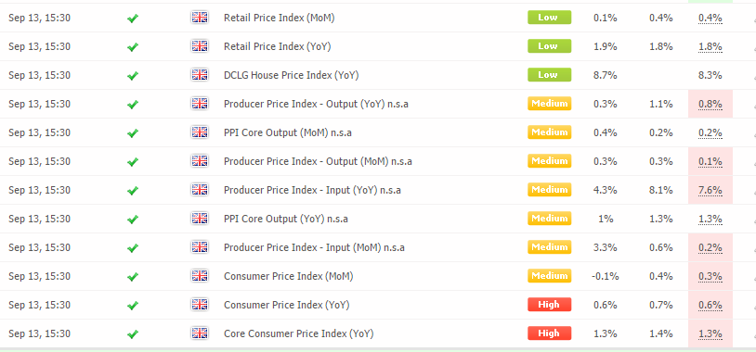This screenshot has height=352, width=756.
Task: Click UK flag beside Core Consumer Price Index (YoY)
Action: 199,333
